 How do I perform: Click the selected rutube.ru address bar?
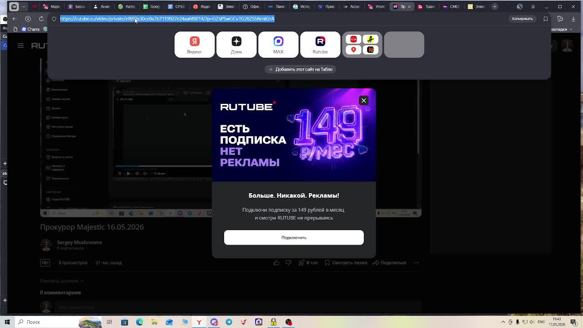tap(167, 19)
